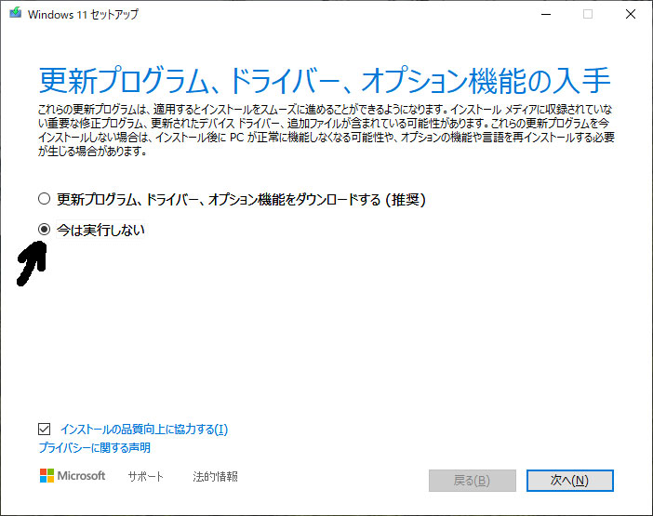Close the Windows 11 setup window

pyautogui.click(x=631, y=14)
